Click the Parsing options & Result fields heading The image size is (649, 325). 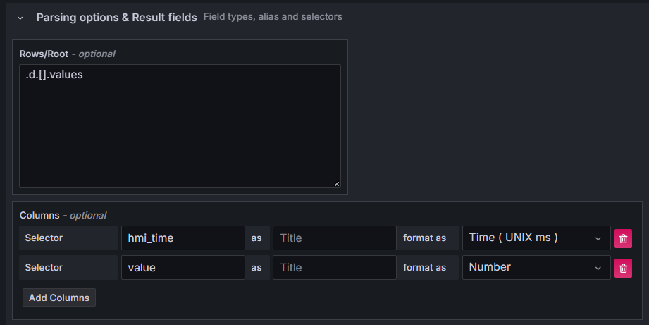(x=116, y=17)
